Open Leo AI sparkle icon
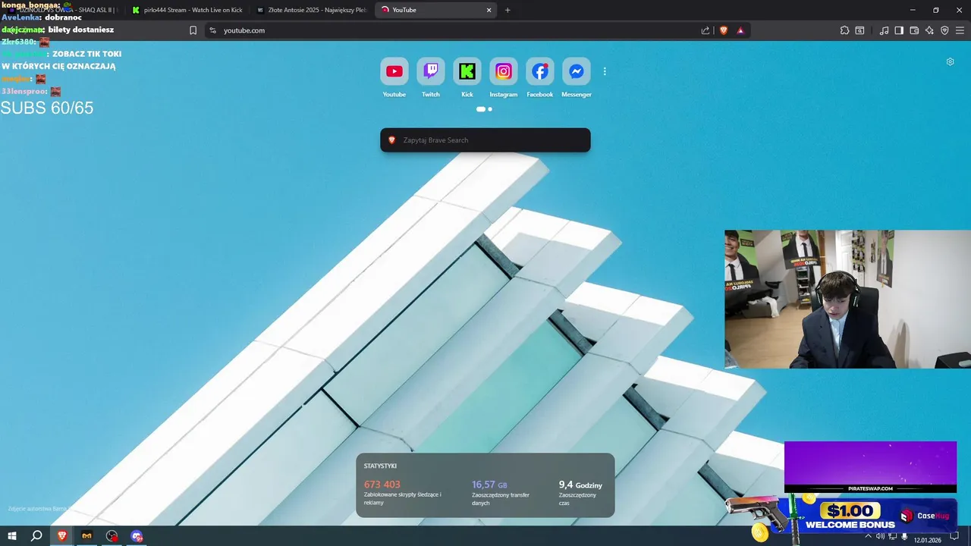971x546 pixels. coord(929,30)
